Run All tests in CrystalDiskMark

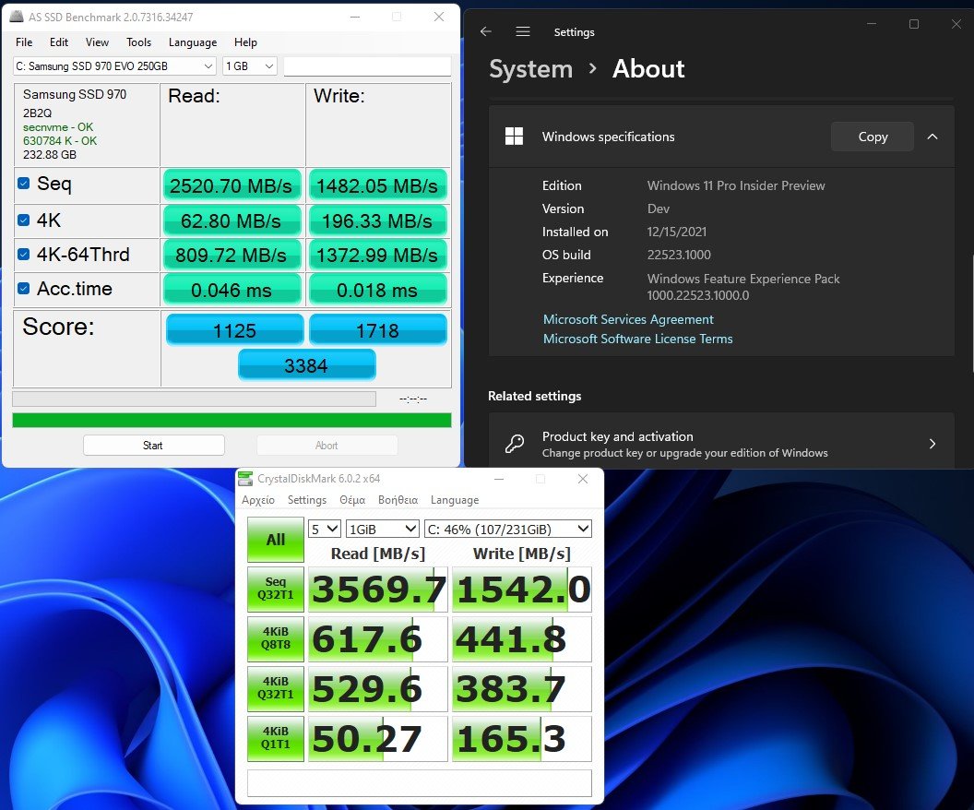[275, 539]
